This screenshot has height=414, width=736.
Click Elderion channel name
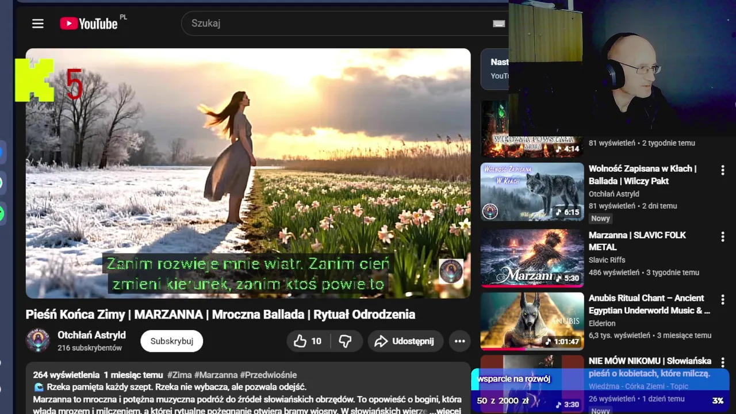click(x=602, y=323)
